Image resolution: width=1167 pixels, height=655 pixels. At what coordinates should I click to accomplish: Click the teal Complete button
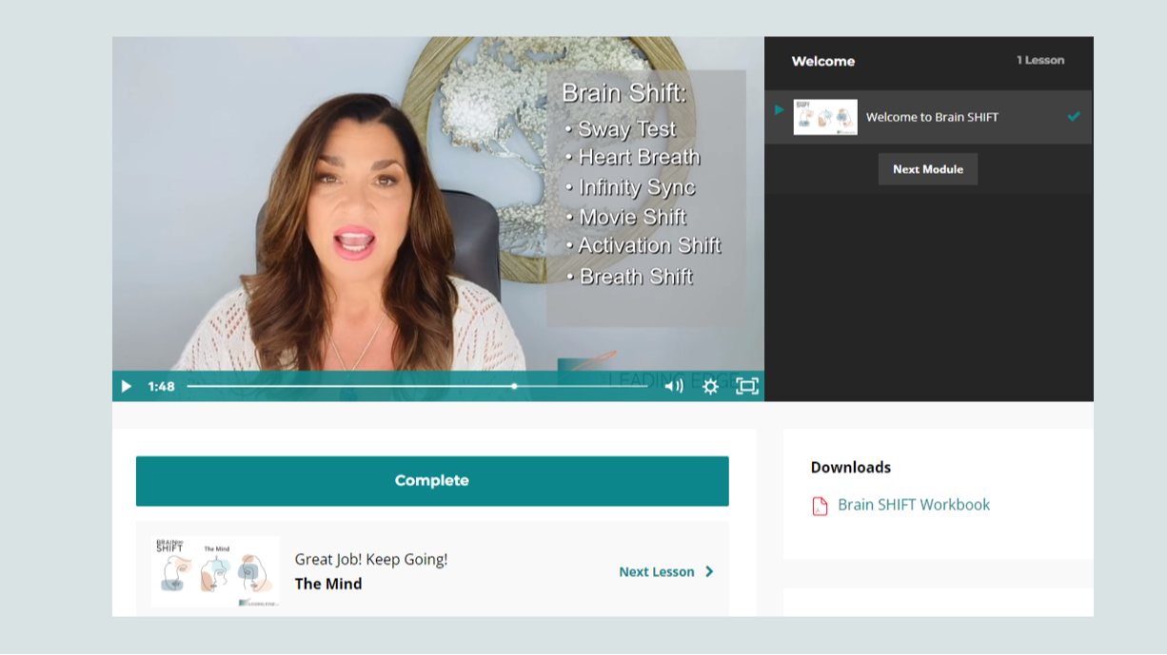coord(432,481)
